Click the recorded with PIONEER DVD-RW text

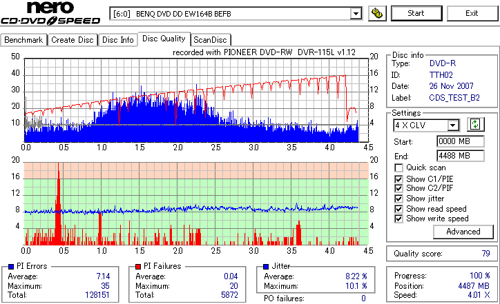[264, 52]
